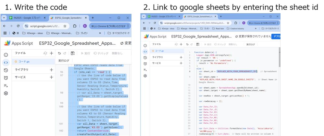Add a service (サービス plus) in 'Write the code' window
This screenshot has height=136, width=324.
(x=51, y=77)
